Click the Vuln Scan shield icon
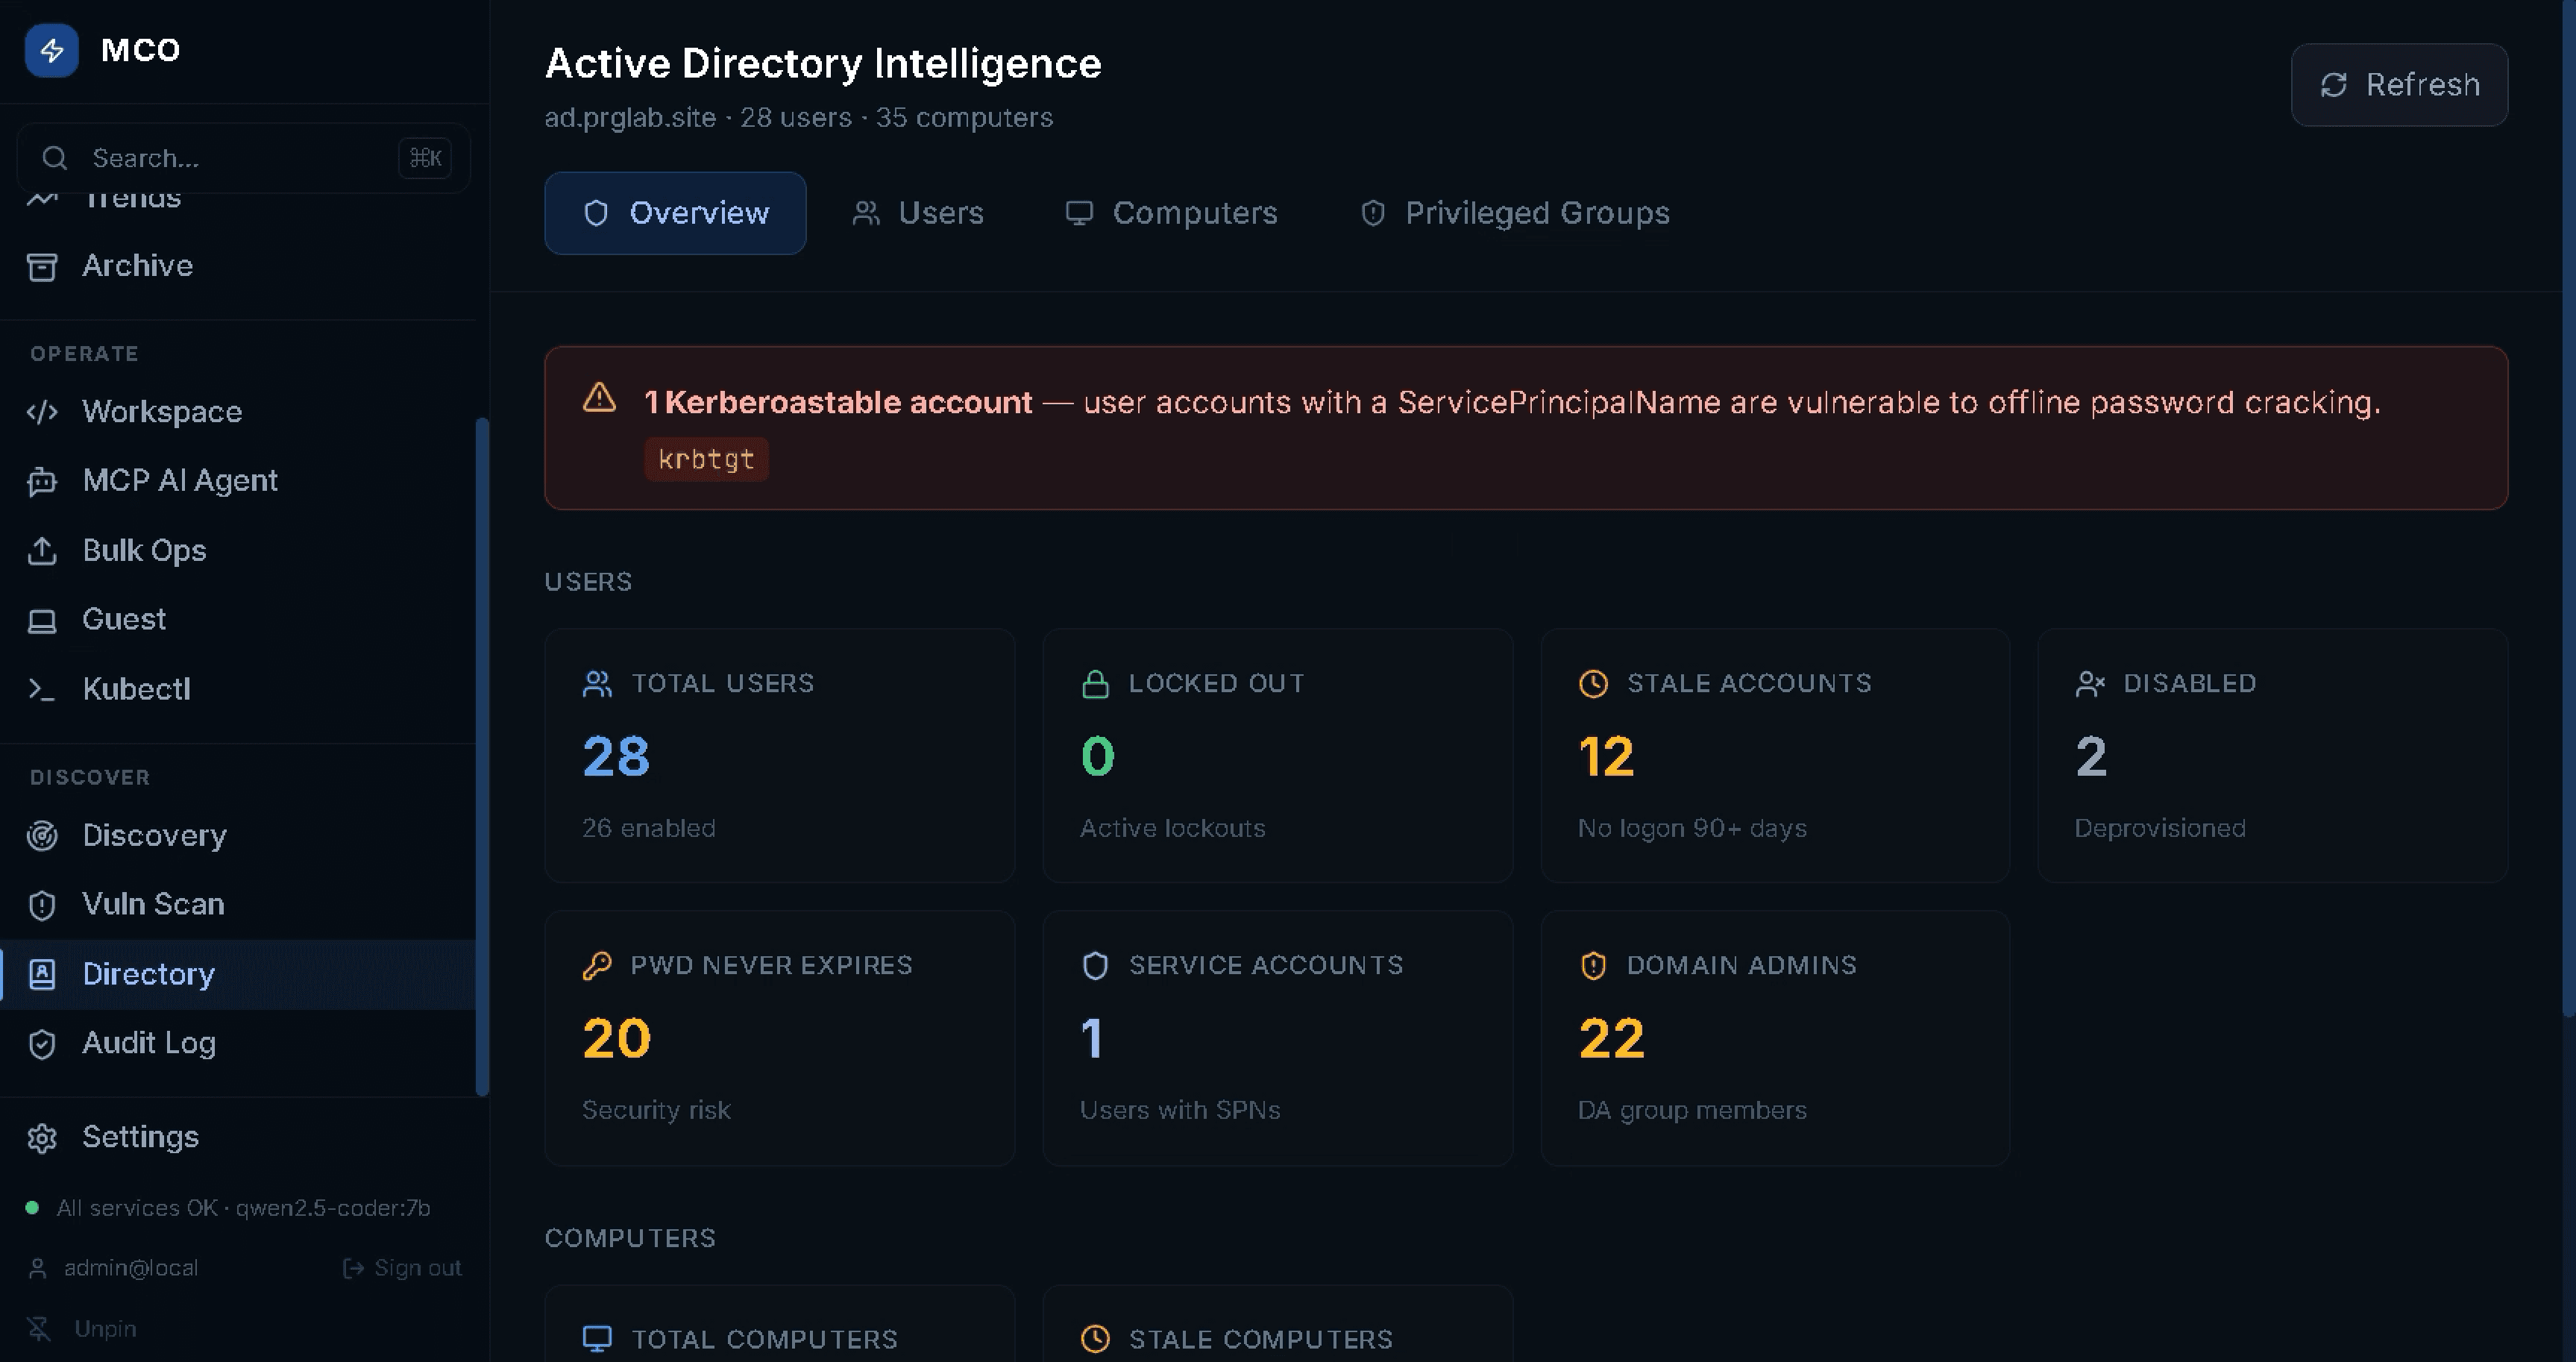 (42, 906)
